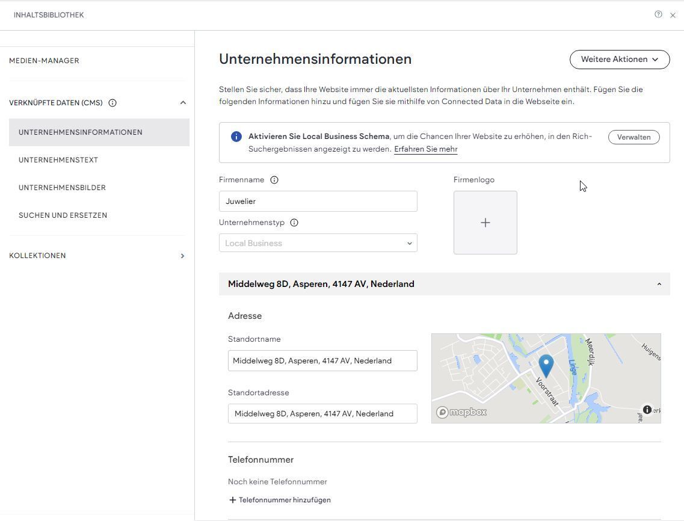Screen dimensions: 684x521
Task: Open the help question mark icon
Action: (658, 14)
